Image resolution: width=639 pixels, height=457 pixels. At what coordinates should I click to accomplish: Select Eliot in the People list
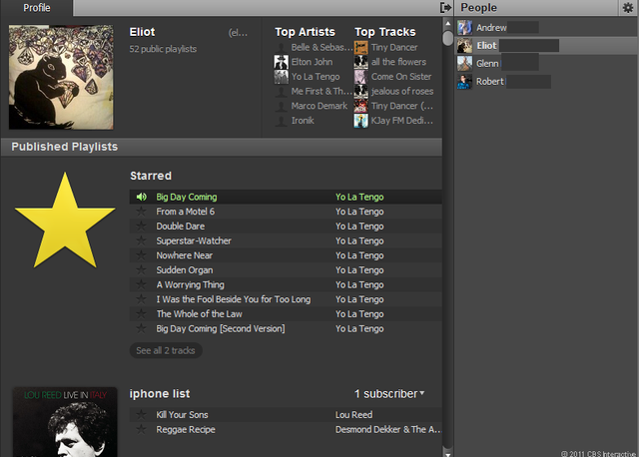(546, 46)
